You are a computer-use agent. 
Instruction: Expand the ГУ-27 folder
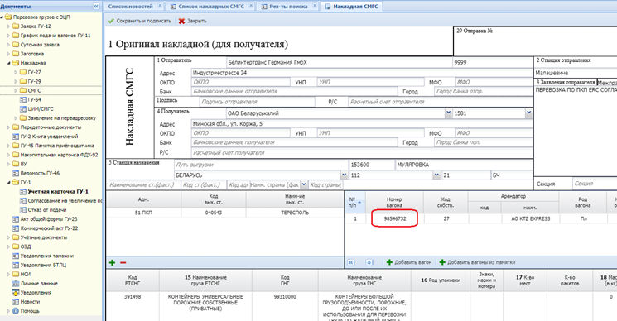[16, 72]
